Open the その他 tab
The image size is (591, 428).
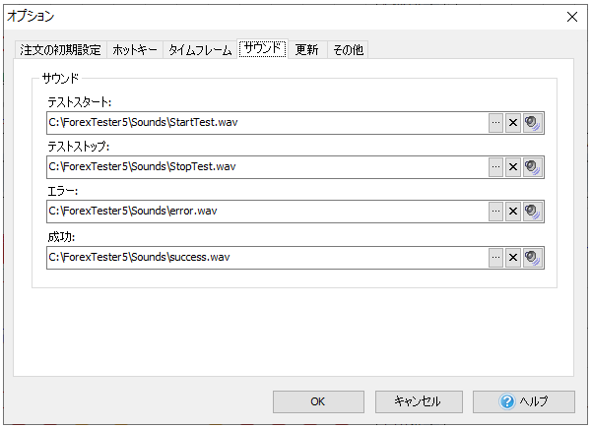pos(347,50)
